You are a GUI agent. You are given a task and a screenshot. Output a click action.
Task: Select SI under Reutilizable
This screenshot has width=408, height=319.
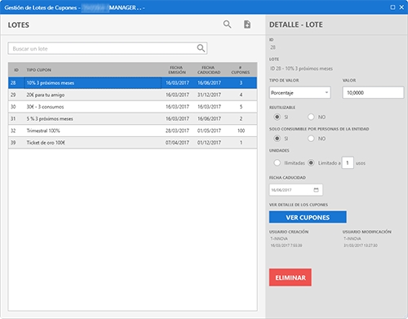[x=277, y=117]
